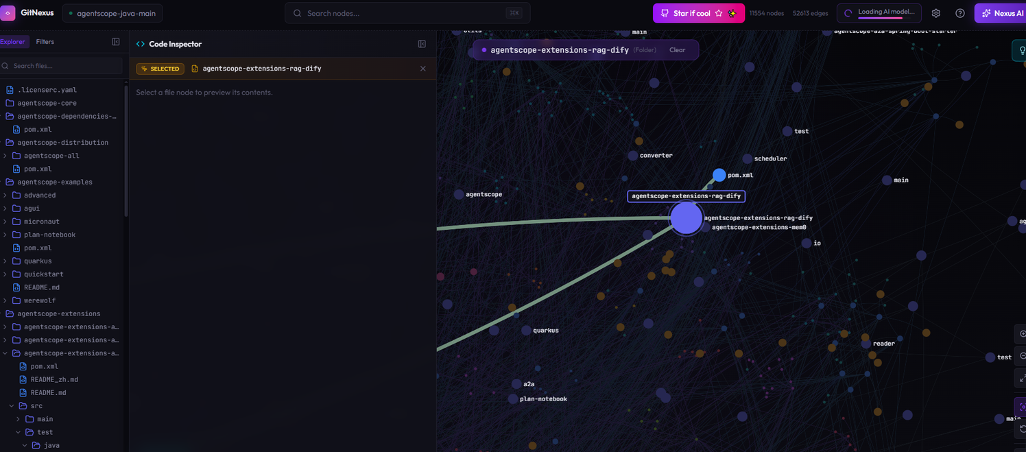
Task: Click the .licenserc.yaml file icon
Action: [x=10, y=90]
